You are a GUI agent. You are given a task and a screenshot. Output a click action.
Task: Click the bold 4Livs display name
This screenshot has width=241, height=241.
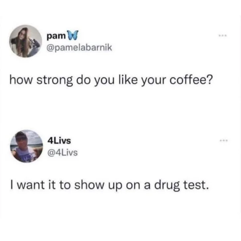59,141
